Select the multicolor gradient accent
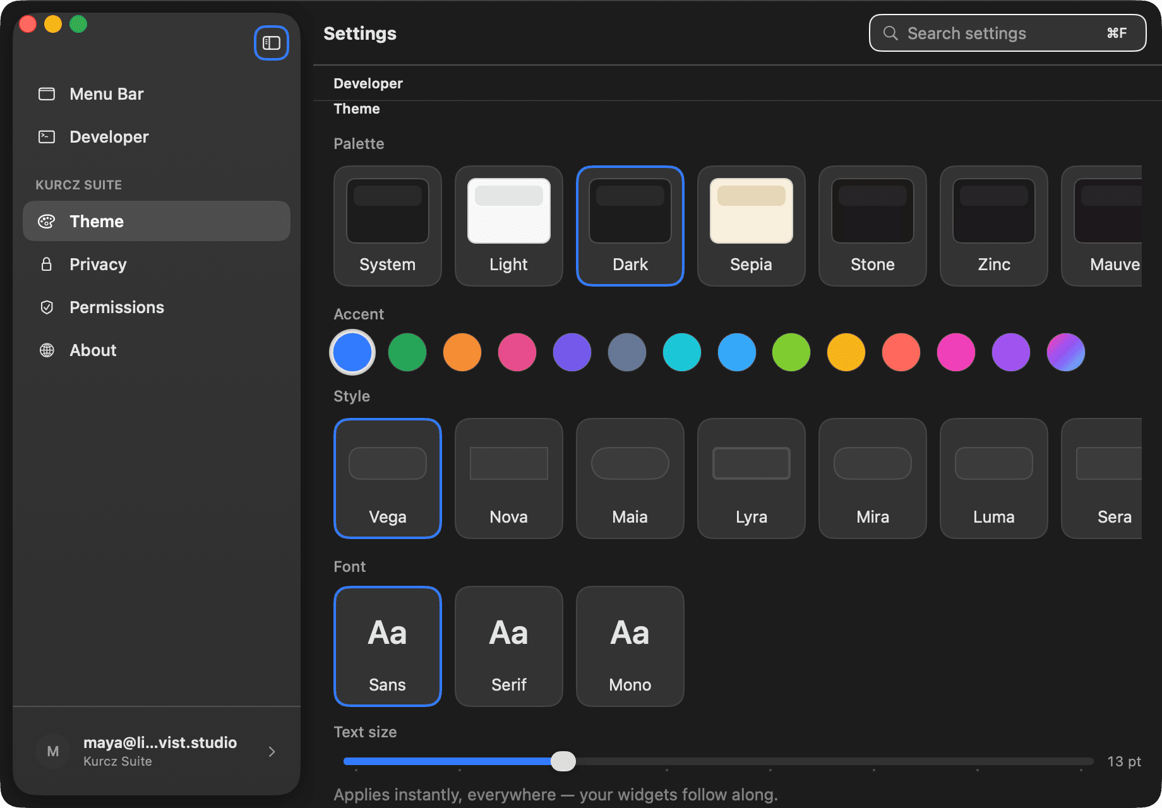Viewport: 1162px width, 808px height. [1066, 352]
